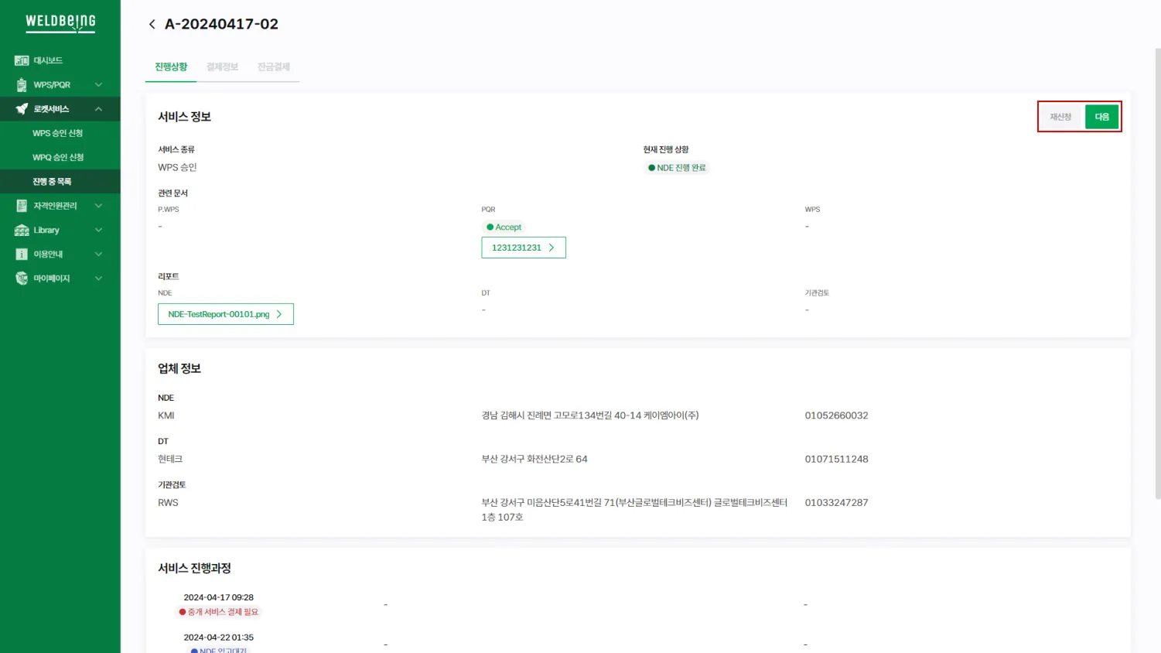Expand the Library menu chevron
Screen dimensions: 1161x653
(98, 231)
